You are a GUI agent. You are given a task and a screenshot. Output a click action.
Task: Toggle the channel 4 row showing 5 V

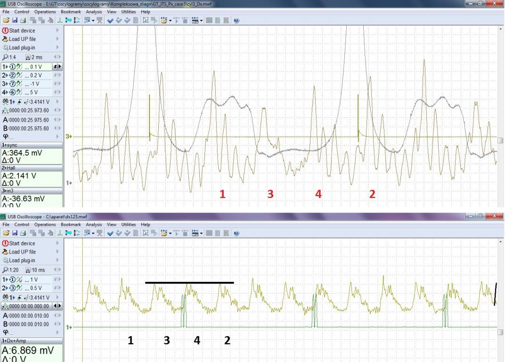[28, 92]
